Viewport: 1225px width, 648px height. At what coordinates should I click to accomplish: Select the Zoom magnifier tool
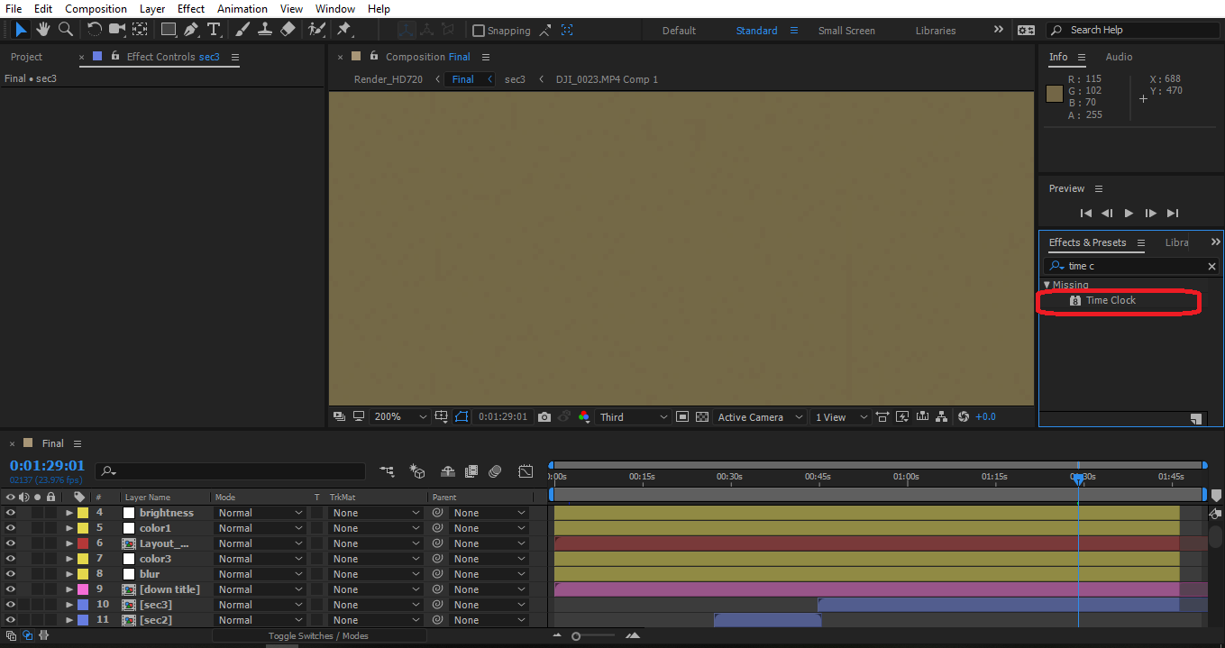pyautogui.click(x=66, y=30)
